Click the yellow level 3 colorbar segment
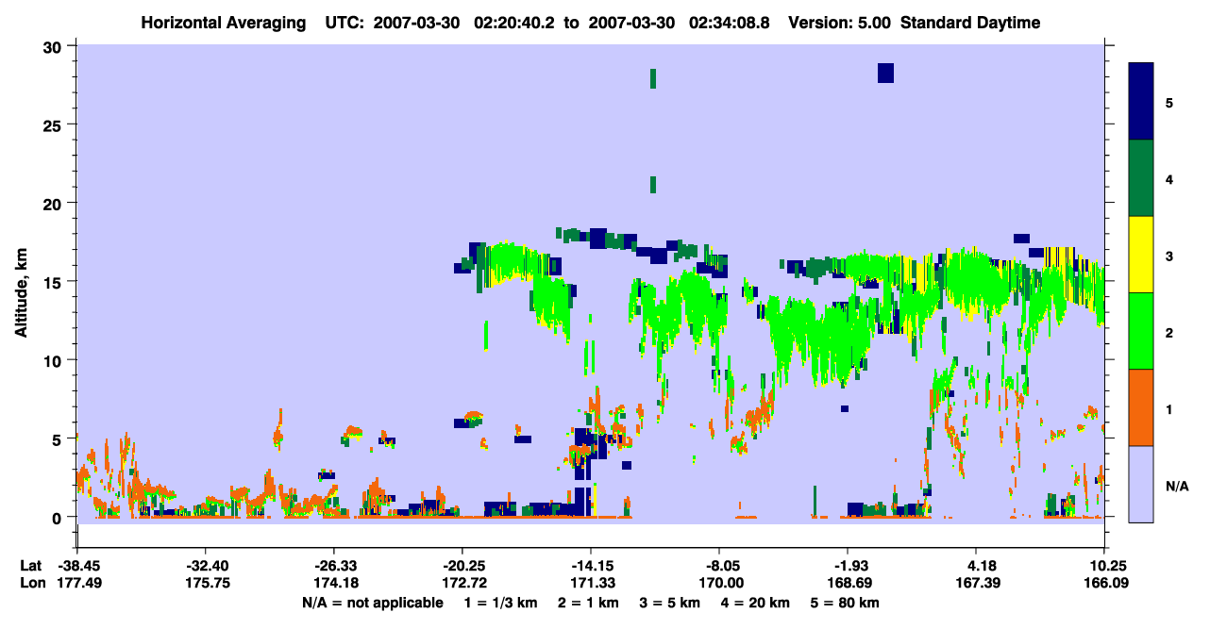 [1141, 255]
